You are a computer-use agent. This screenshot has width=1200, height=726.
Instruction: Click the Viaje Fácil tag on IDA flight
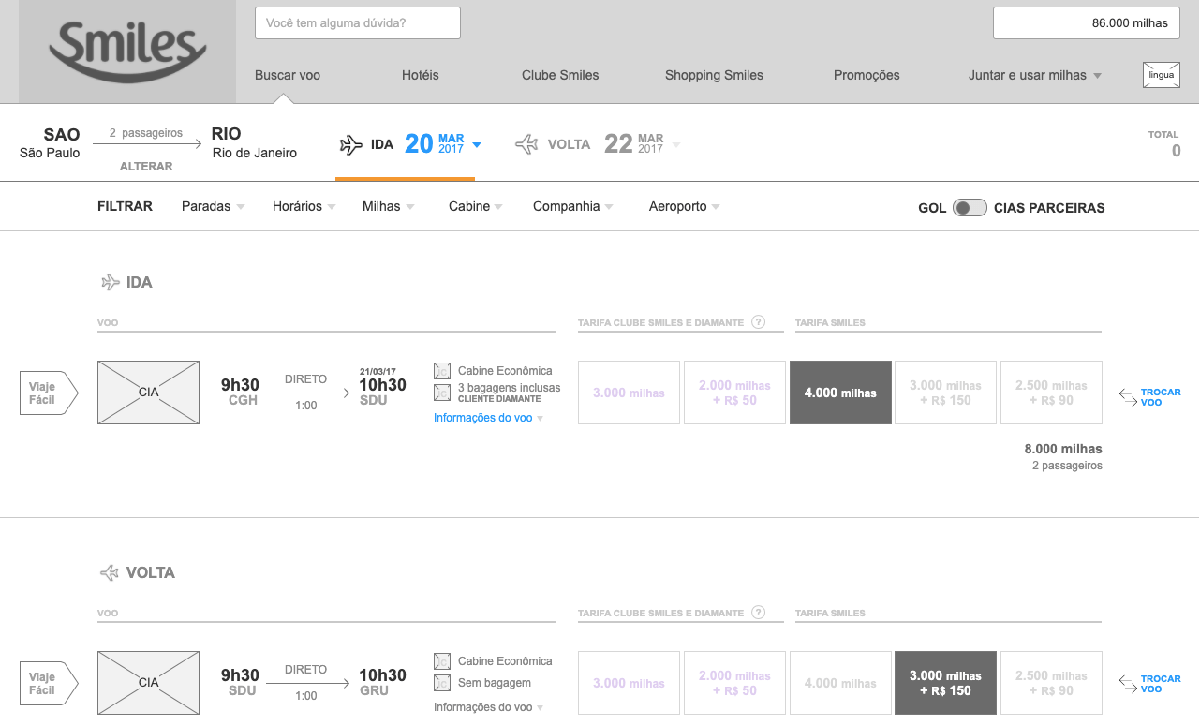pyautogui.click(x=49, y=393)
